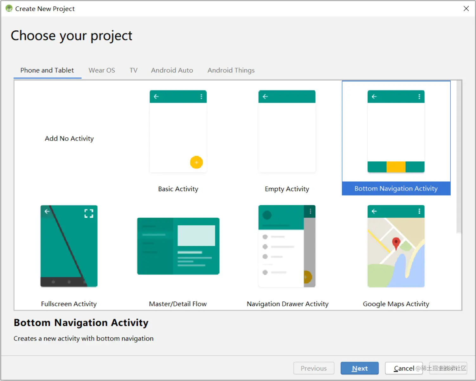Click the overflow dots in Basic Activity preview
The height and width of the screenshot is (381, 476).
coord(201,97)
